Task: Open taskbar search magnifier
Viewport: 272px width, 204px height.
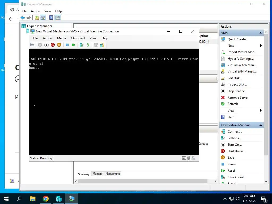Action: [19, 199]
